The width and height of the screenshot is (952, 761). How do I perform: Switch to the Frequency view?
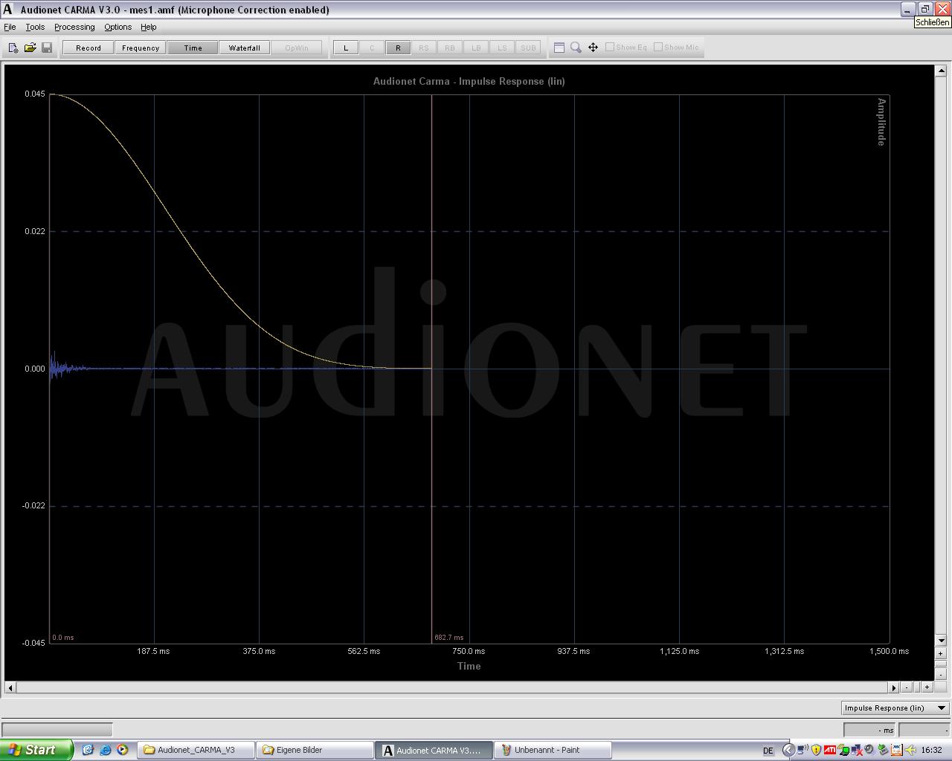coord(141,48)
